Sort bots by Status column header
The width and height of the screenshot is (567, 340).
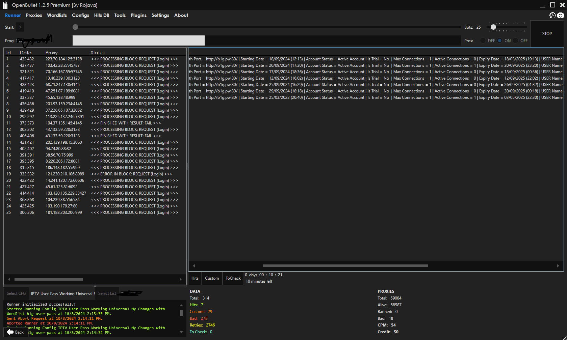pyautogui.click(x=98, y=53)
